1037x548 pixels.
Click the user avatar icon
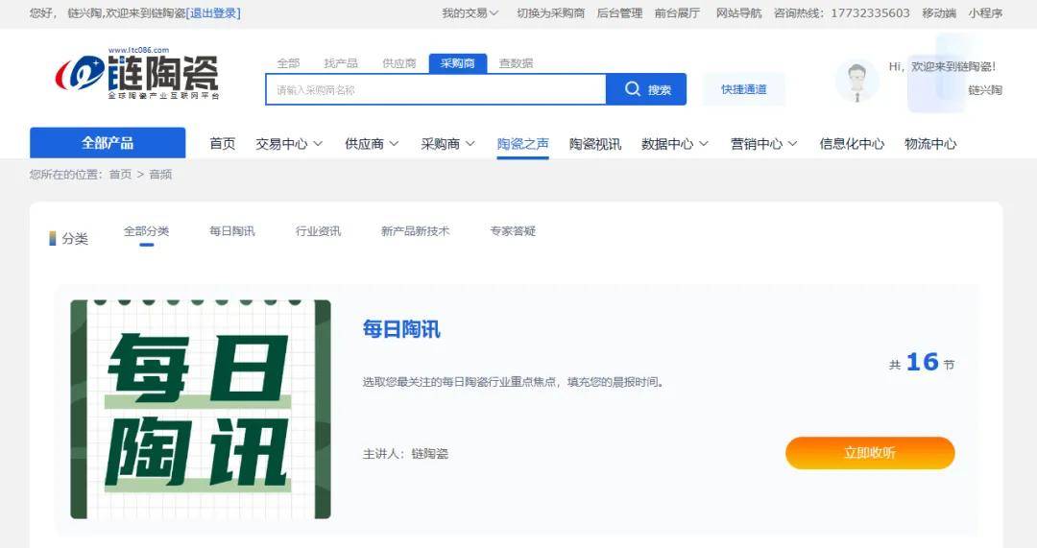coord(856,81)
